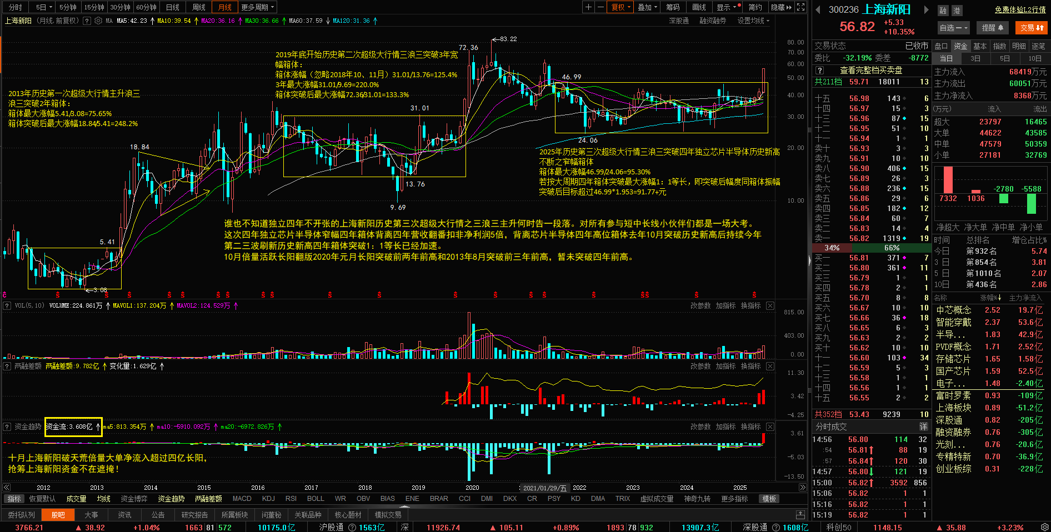Open 复权 adjustment dropdown
This screenshot has height=532, width=1051.
621,7
